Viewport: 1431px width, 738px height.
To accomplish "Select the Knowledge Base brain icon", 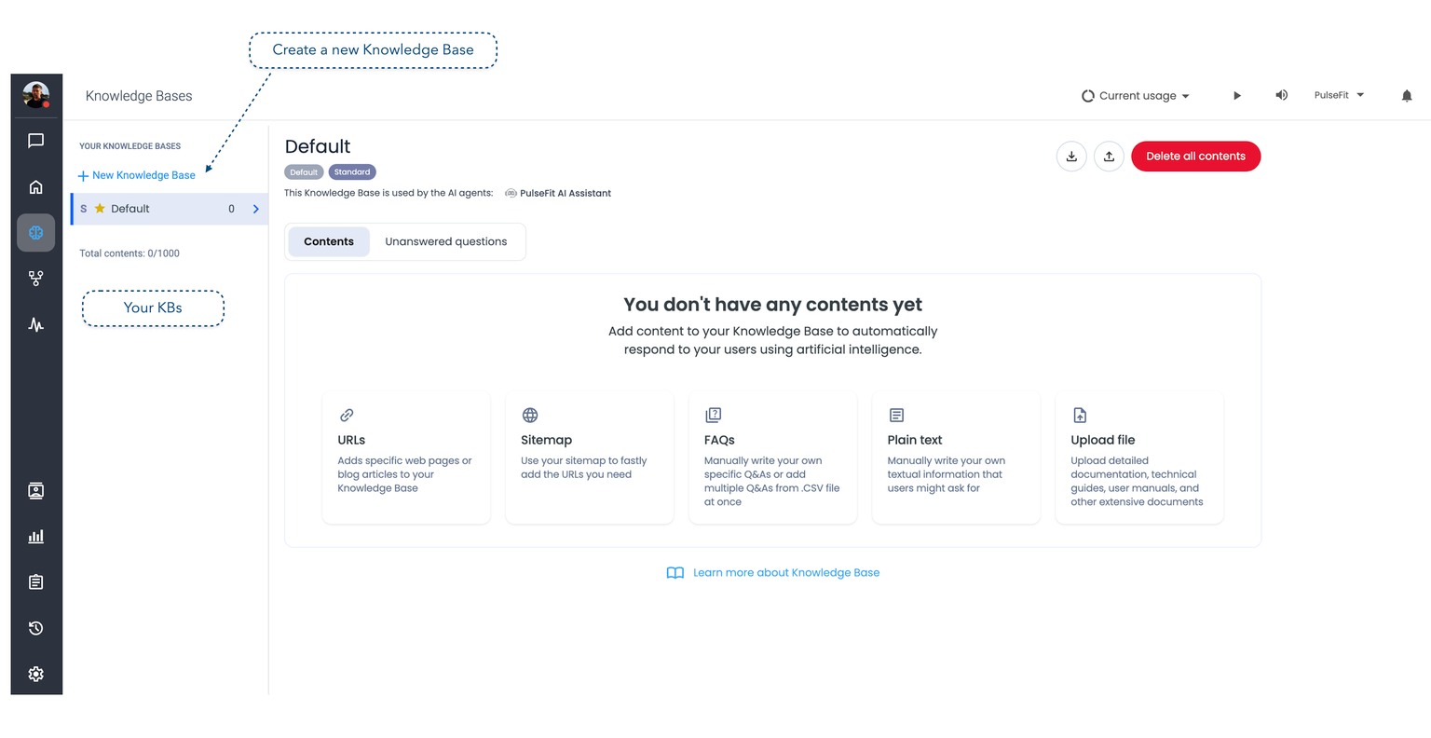I will coord(35,233).
